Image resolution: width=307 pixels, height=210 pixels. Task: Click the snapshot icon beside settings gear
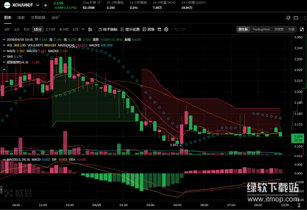[x=159, y=29]
